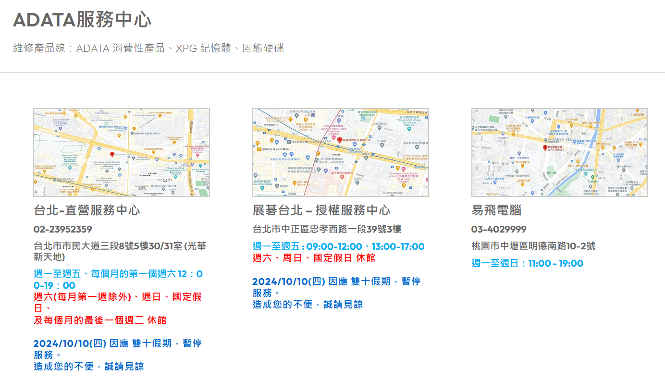665x381 pixels.
Task: Click the 桃園市中壢區明德南路10-2號 address
Action: (533, 246)
